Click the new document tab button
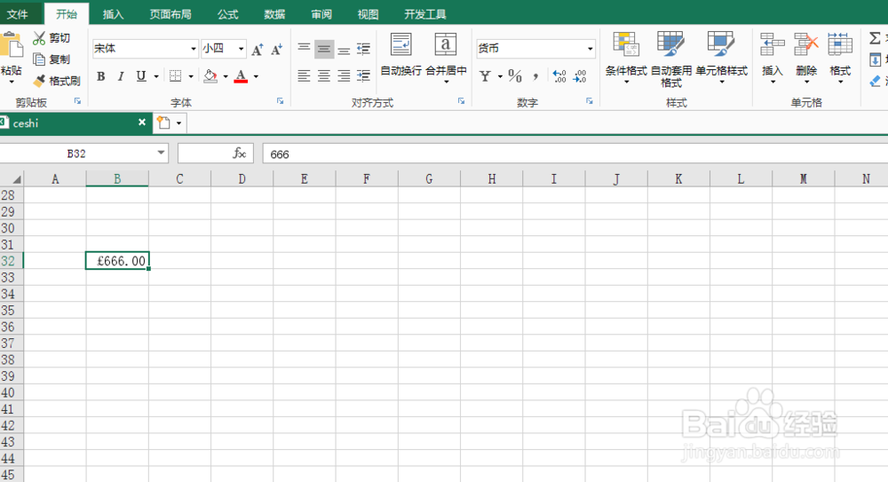Image resolution: width=888 pixels, height=482 pixels. click(163, 122)
